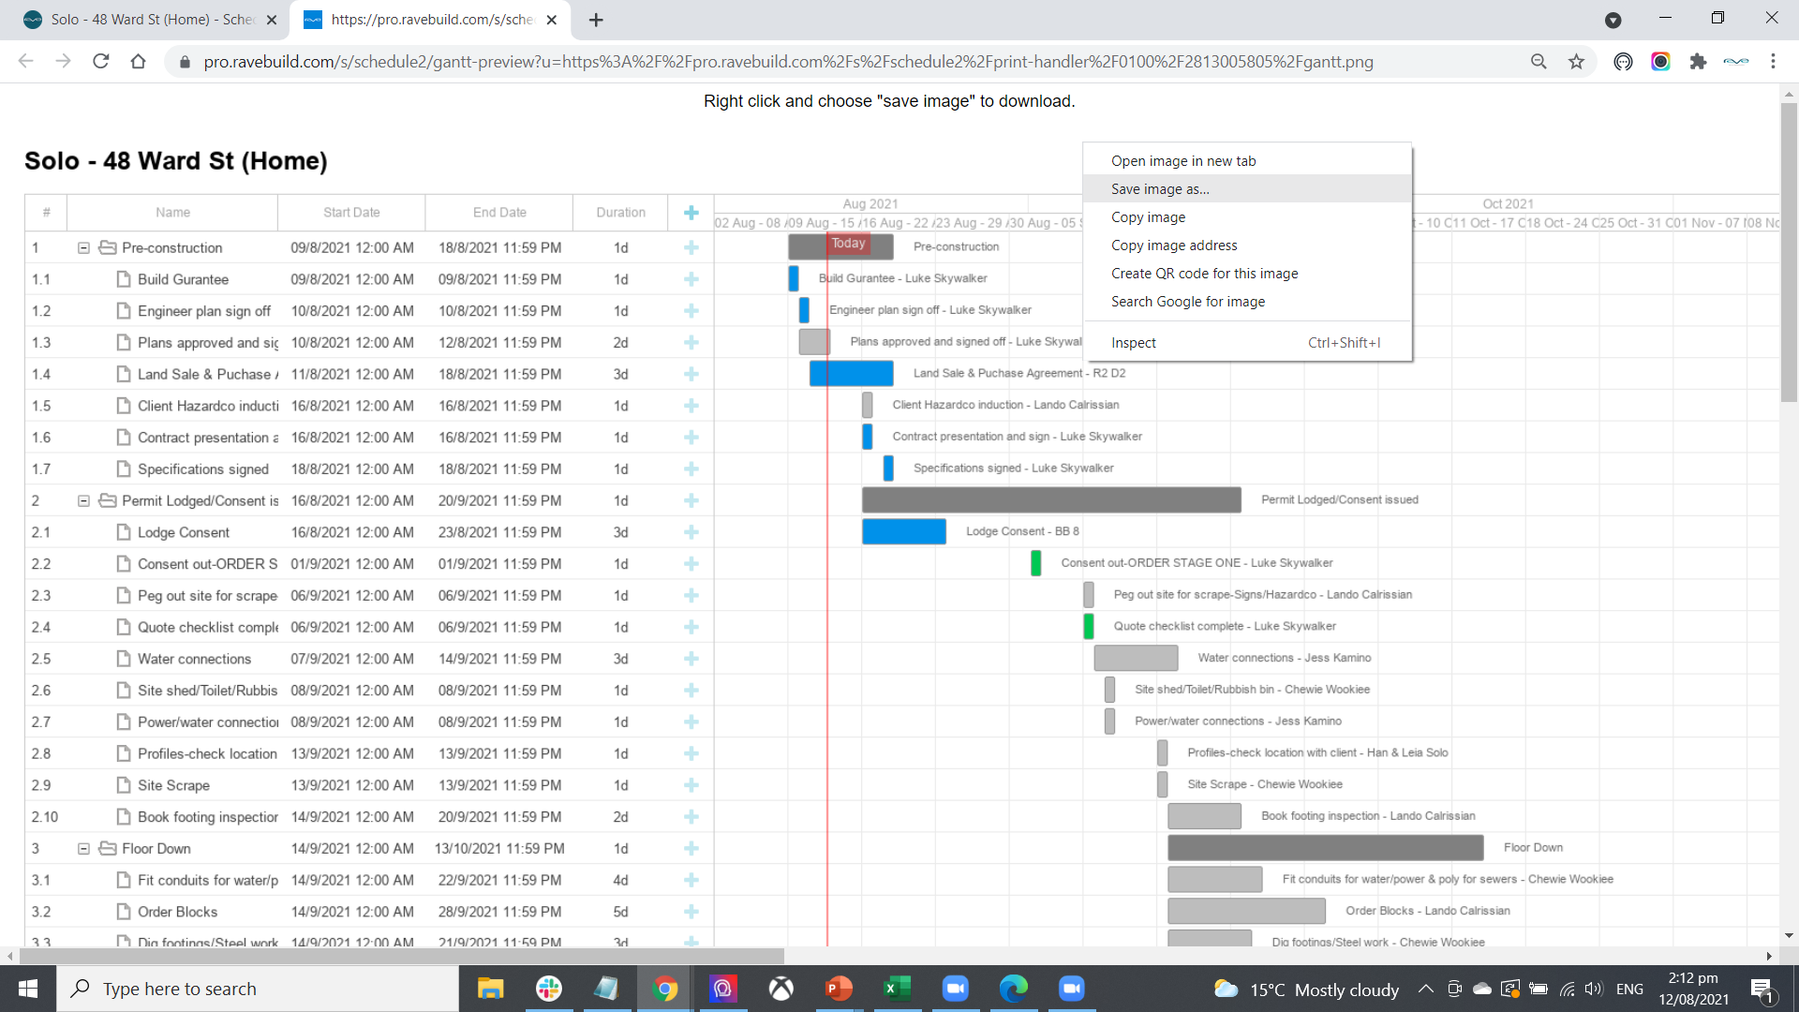Viewport: 1799px width, 1012px height.
Task: Collapse the Floor Down group
Action: pyautogui.click(x=82, y=848)
